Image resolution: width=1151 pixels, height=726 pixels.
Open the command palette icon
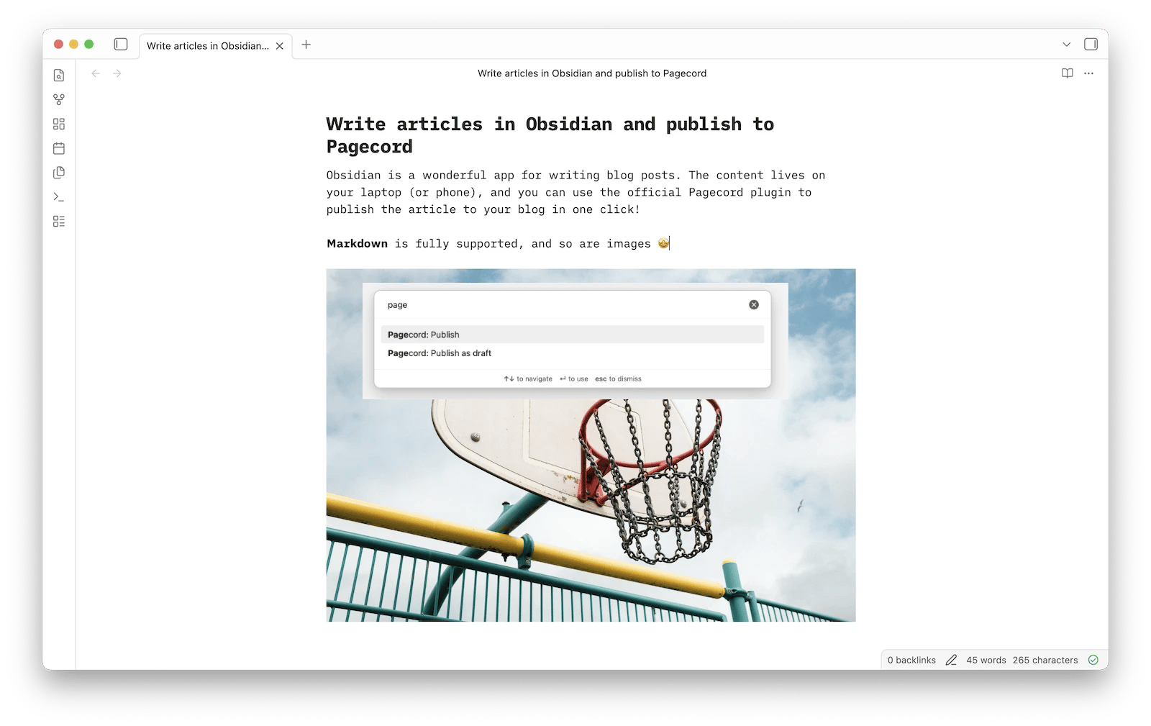click(x=59, y=196)
